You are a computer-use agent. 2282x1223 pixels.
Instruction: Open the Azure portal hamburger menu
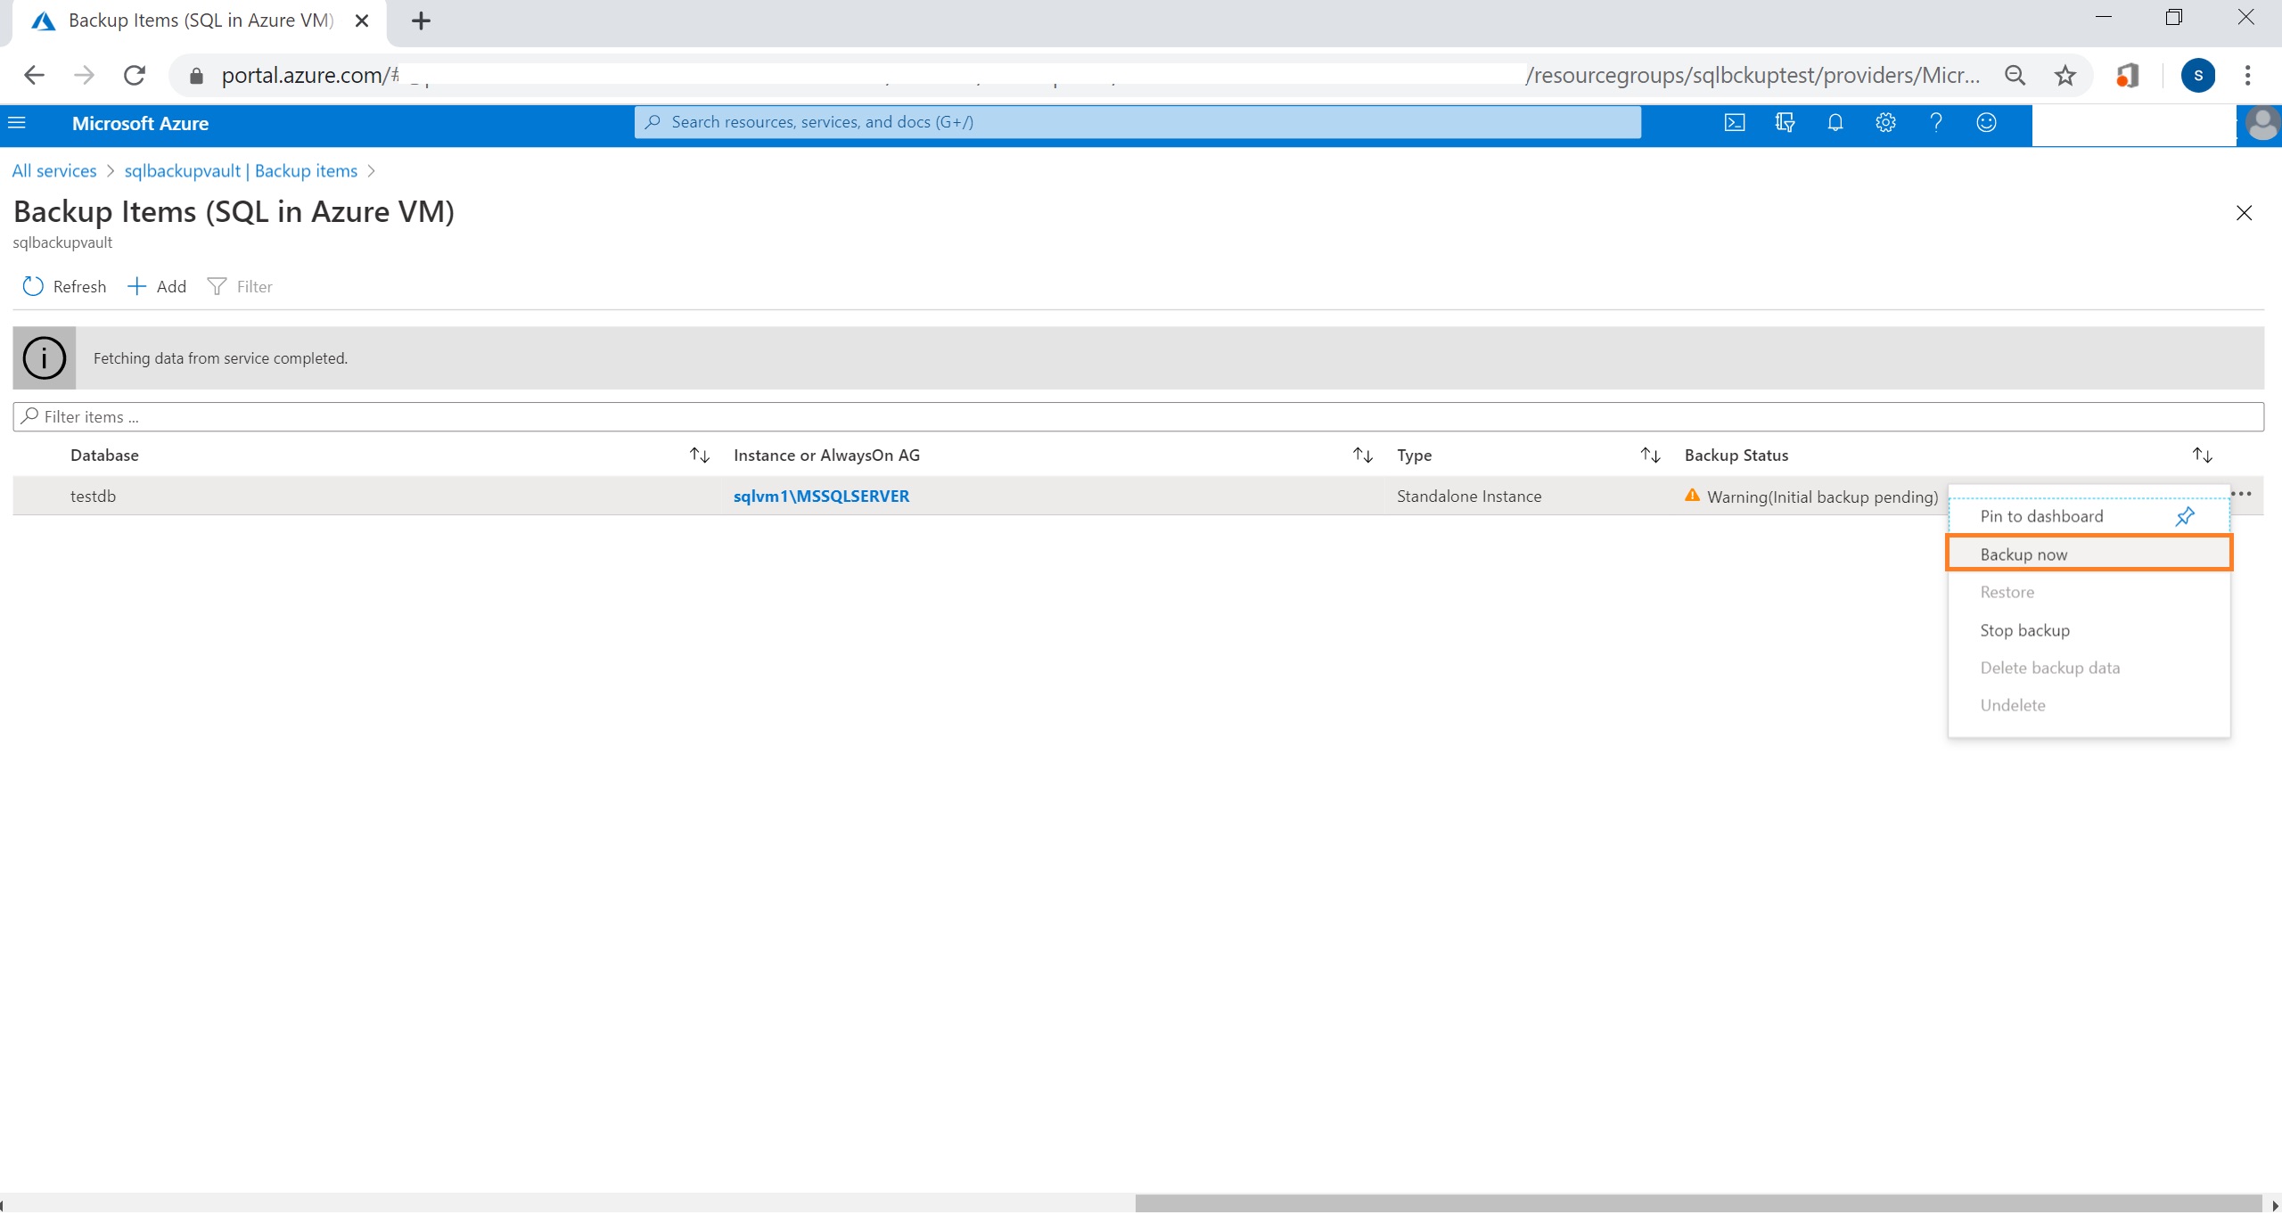coord(17,123)
